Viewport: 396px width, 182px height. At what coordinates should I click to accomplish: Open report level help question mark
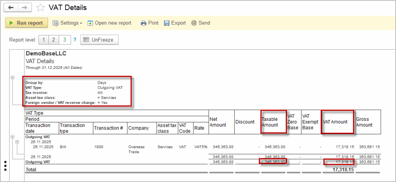[x=75, y=39]
